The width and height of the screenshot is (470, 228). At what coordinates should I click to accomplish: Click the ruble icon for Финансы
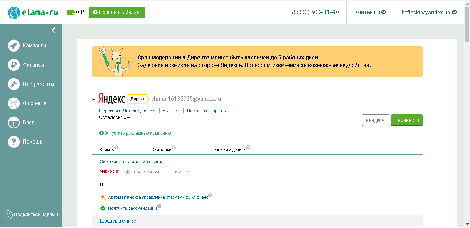pyautogui.click(x=14, y=65)
